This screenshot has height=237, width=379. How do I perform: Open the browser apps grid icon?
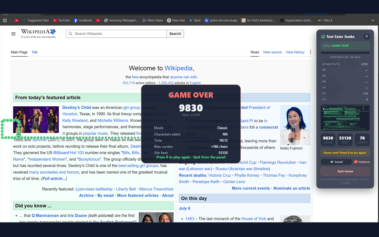5,20
